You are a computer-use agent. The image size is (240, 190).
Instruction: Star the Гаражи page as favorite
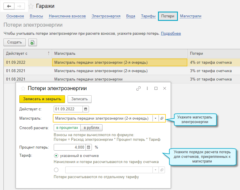[31, 6]
